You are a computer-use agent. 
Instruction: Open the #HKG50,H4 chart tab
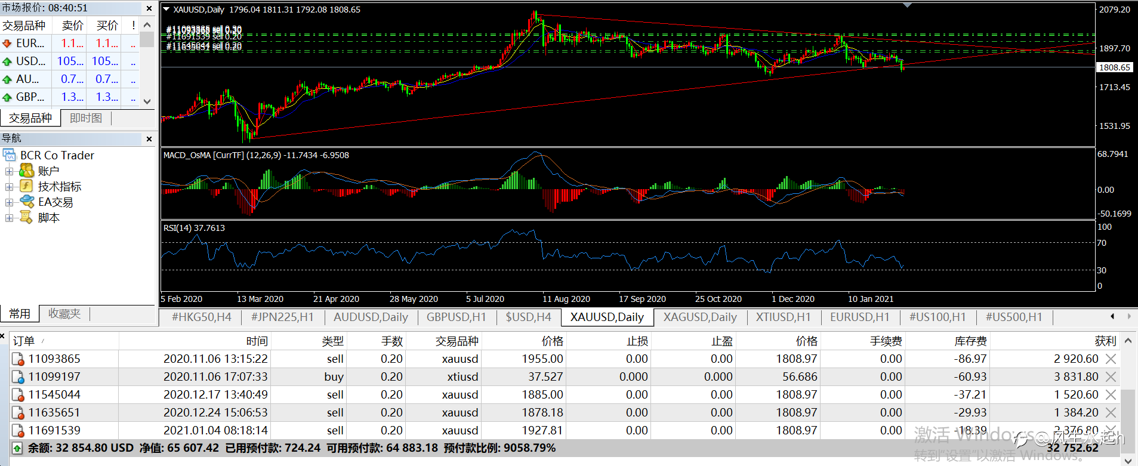click(x=201, y=317)
